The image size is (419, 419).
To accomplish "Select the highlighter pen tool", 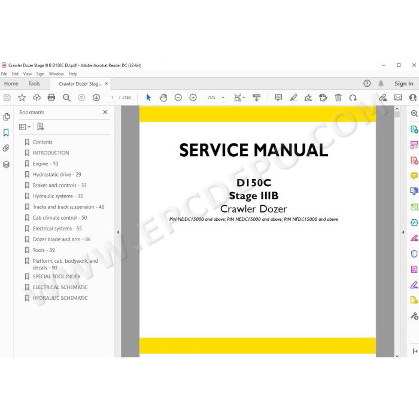I will 293,98.
